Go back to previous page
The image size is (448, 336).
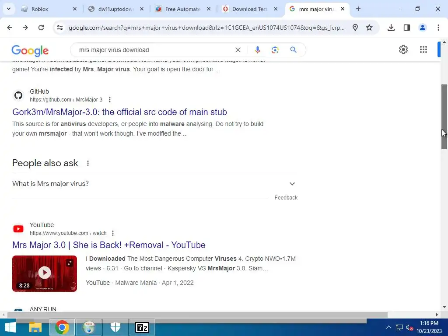tap(10, 28)
